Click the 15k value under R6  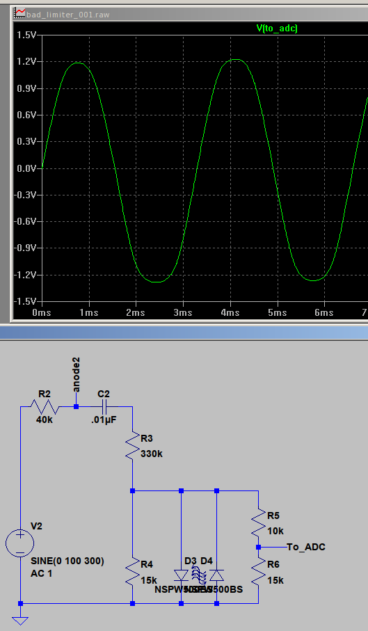(x=275, y=580)
